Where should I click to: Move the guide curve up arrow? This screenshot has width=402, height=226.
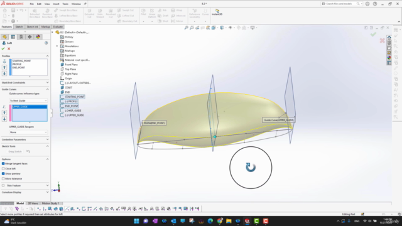pos(4,113)
